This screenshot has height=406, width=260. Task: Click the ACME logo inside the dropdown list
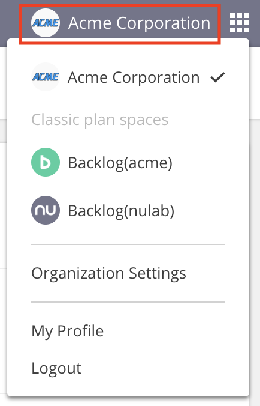pos(46,77)
